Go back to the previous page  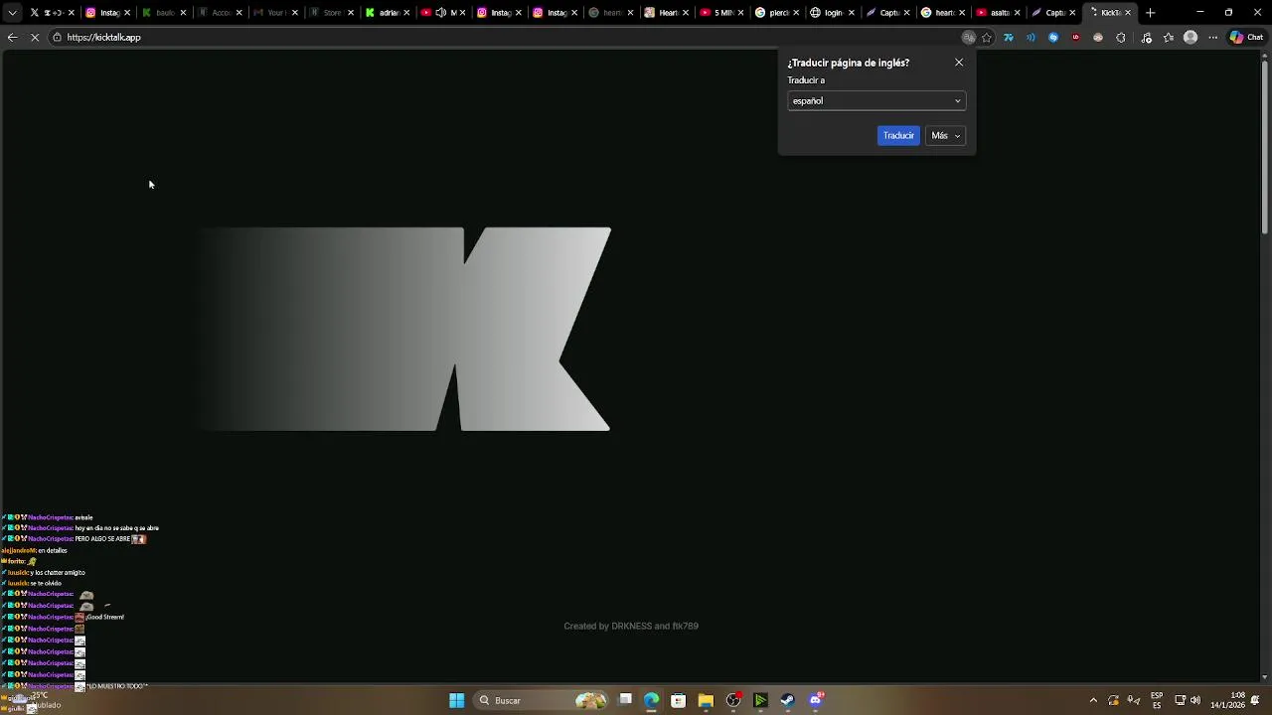[x=12, y=37]
